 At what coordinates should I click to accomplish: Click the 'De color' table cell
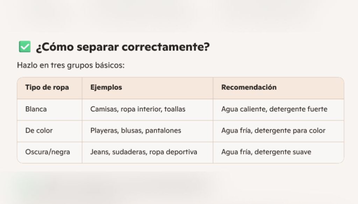coord(39,131)
